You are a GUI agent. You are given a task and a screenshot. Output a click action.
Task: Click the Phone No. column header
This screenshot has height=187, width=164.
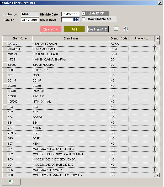click(141, 38)
